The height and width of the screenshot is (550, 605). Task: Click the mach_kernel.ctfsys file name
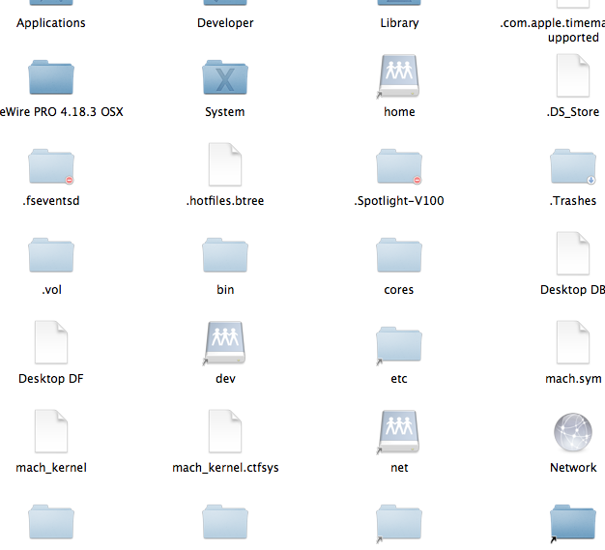(225, 468)
